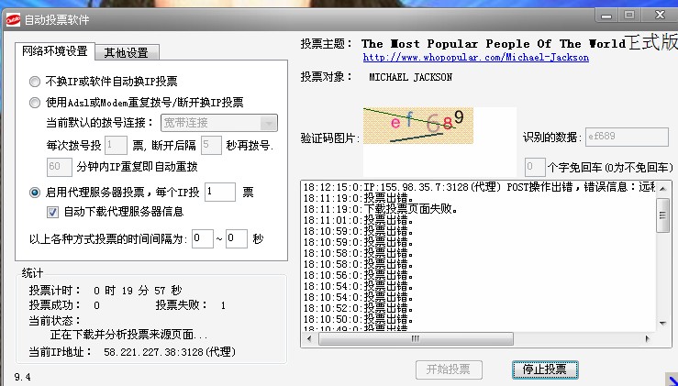Image resolution: width=678 pixels, height=386 pixels.
Task: Click the log horizontal scroll left arrow
Action: point(309,339)
